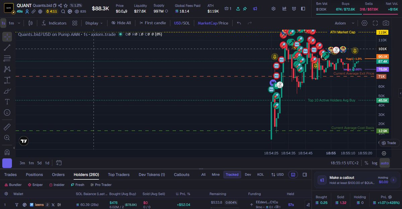Pin the token with the pin icon
Image resolution: width=402 pixels, height=209 pixels.
pyautogui.click(x=245, y=9)
